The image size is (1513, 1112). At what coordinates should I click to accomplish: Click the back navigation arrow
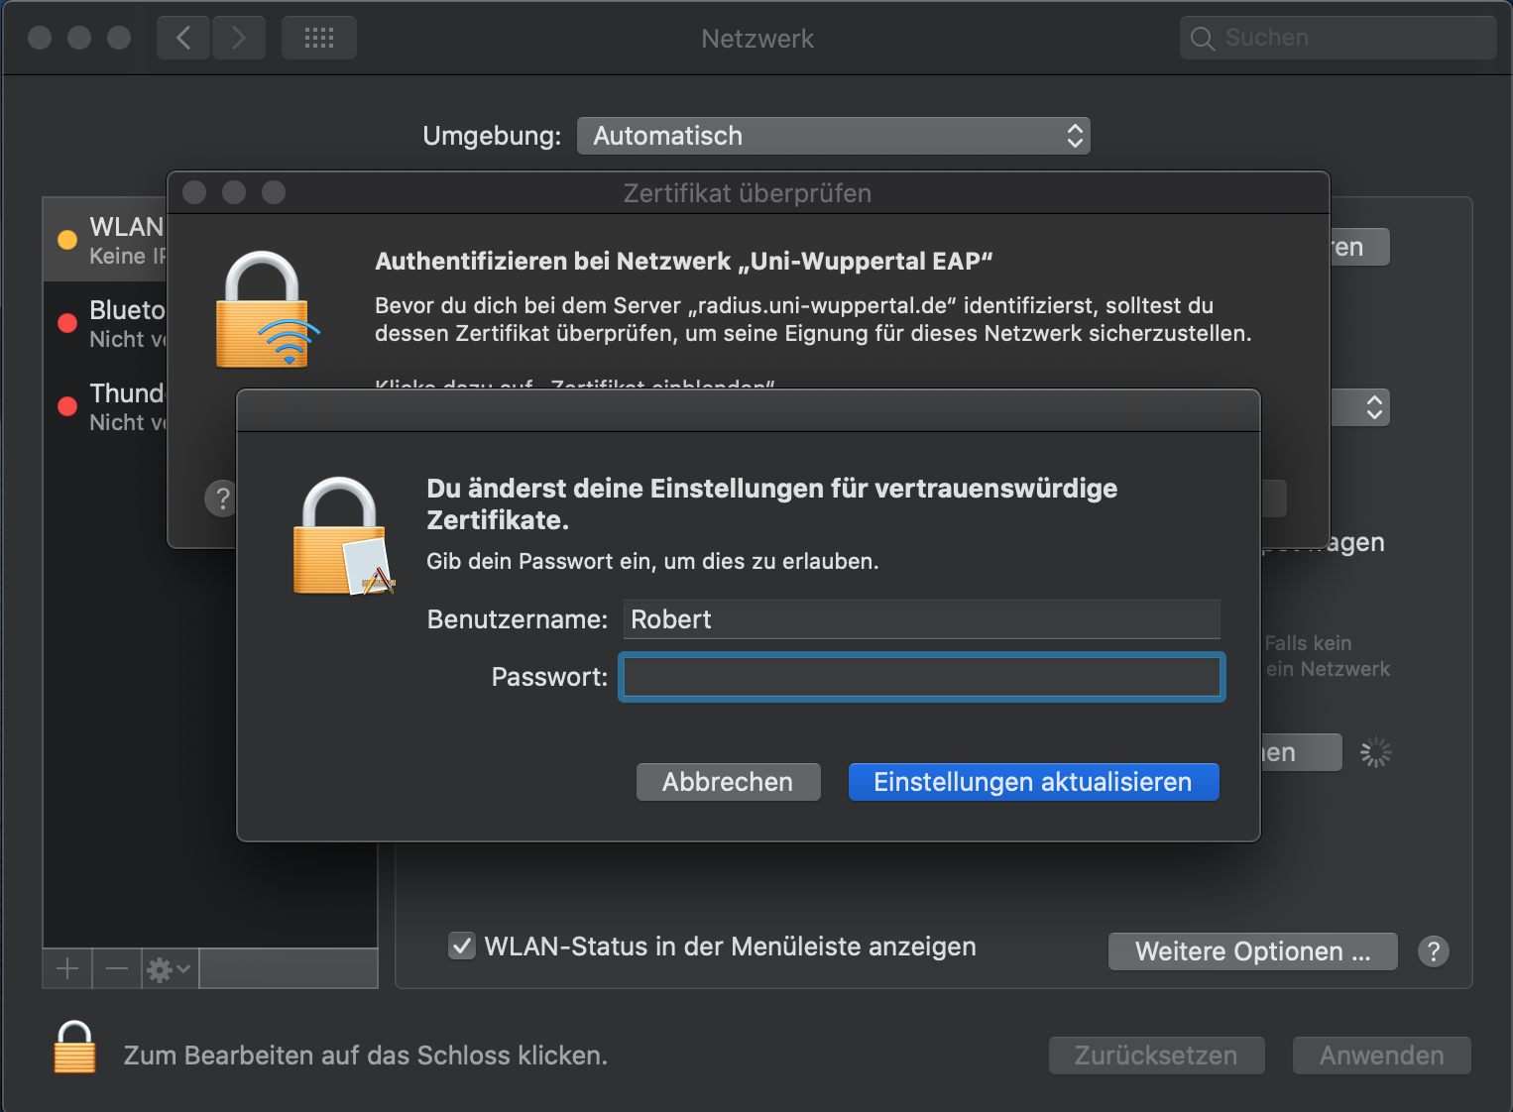click(183, 38)
